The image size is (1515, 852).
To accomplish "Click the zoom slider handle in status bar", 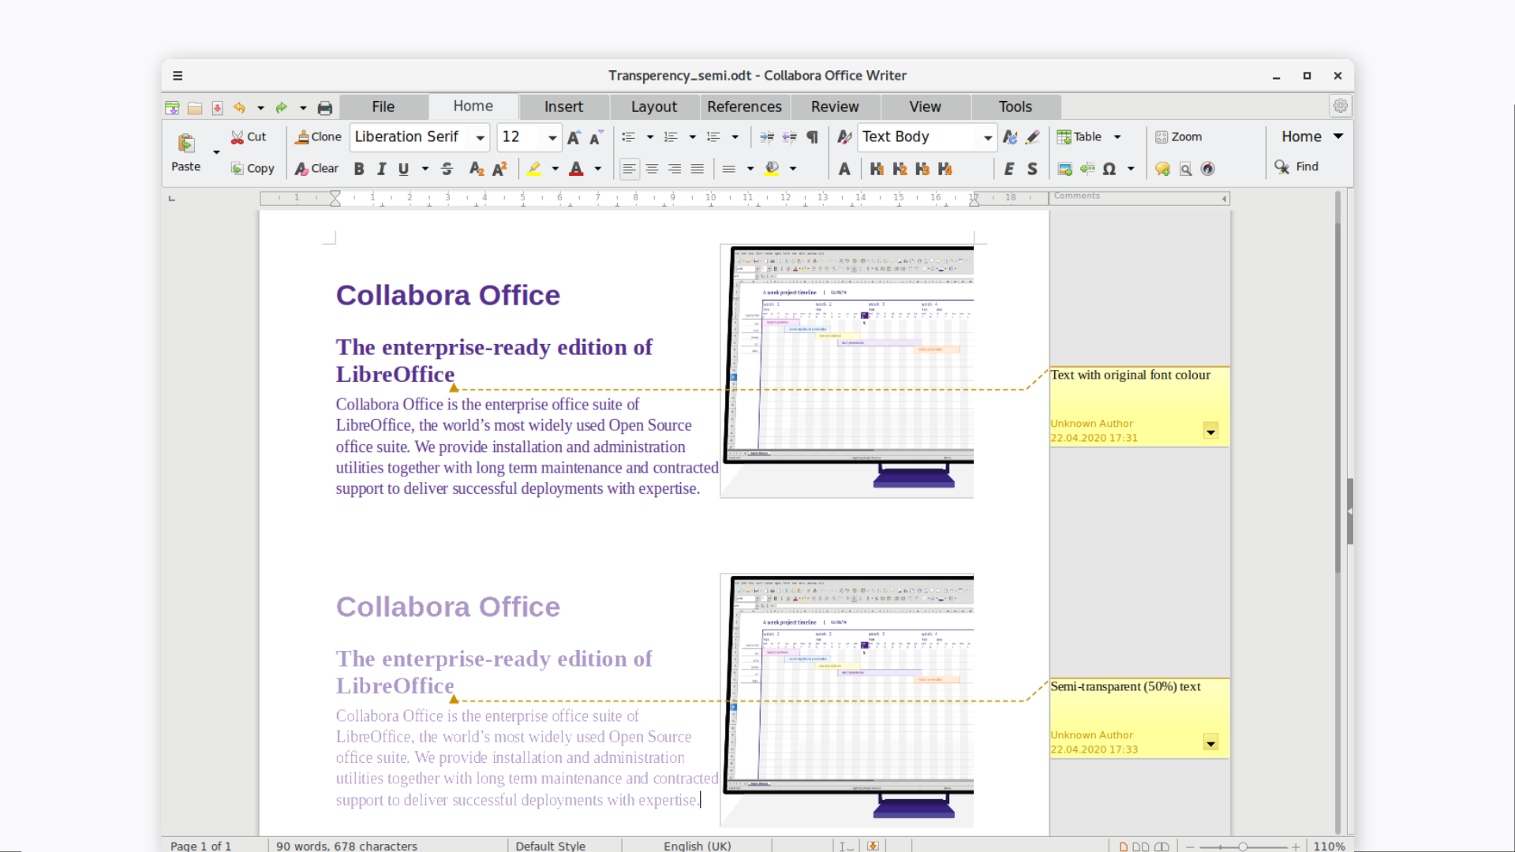I will 1243,846.
